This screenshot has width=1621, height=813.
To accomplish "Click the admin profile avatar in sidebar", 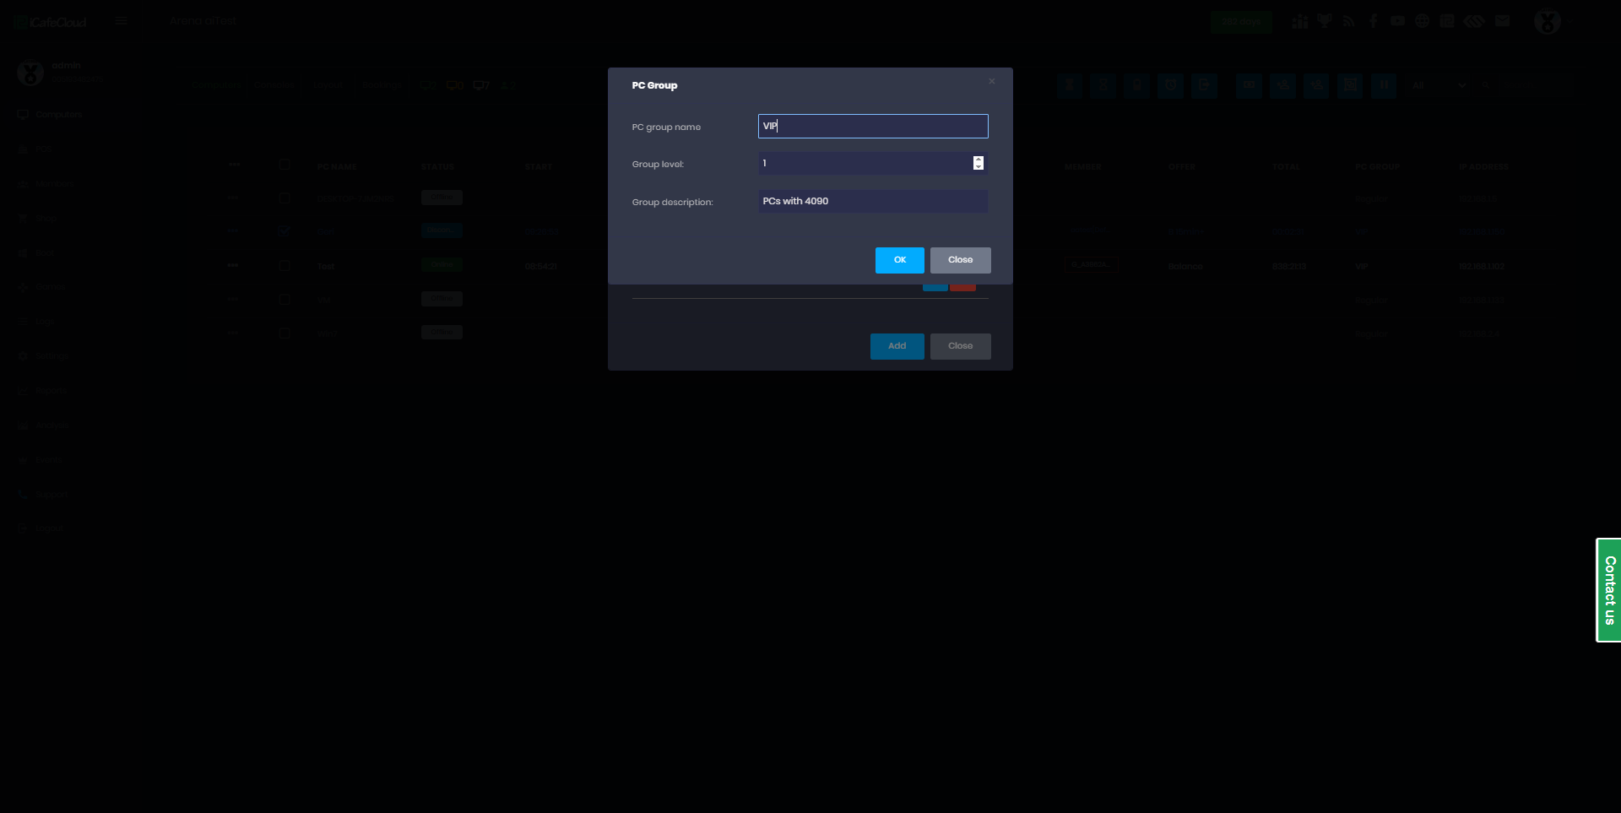I will tap(30, 73).
